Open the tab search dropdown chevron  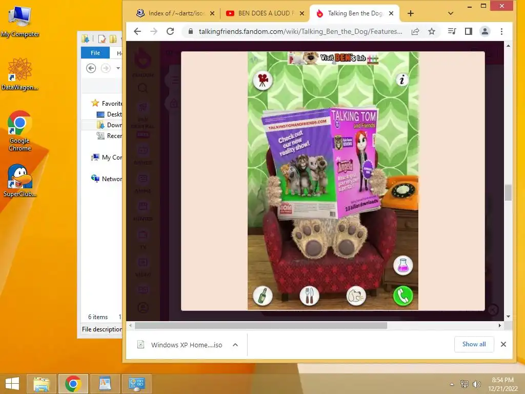coord(450,13)
